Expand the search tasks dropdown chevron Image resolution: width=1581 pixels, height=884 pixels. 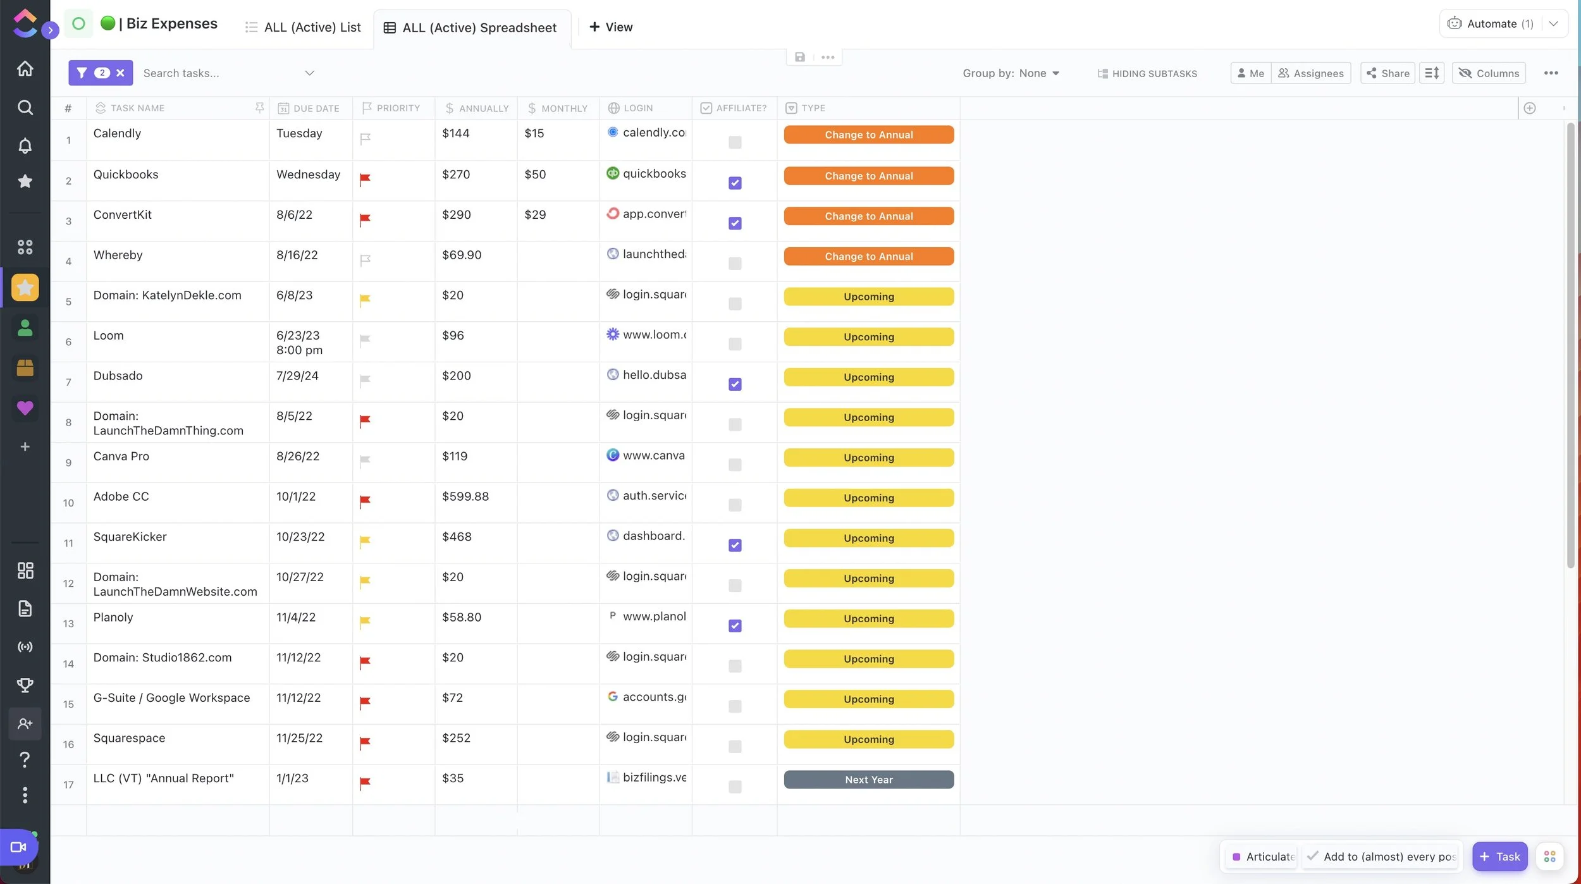point(309,73)
